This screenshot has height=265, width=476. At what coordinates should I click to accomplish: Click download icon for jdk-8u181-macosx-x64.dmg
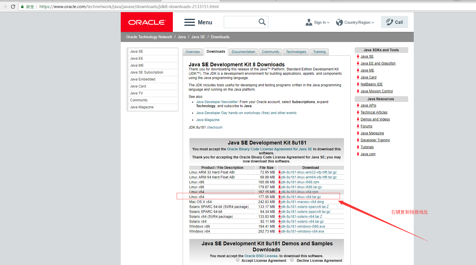tap(280, 202)
